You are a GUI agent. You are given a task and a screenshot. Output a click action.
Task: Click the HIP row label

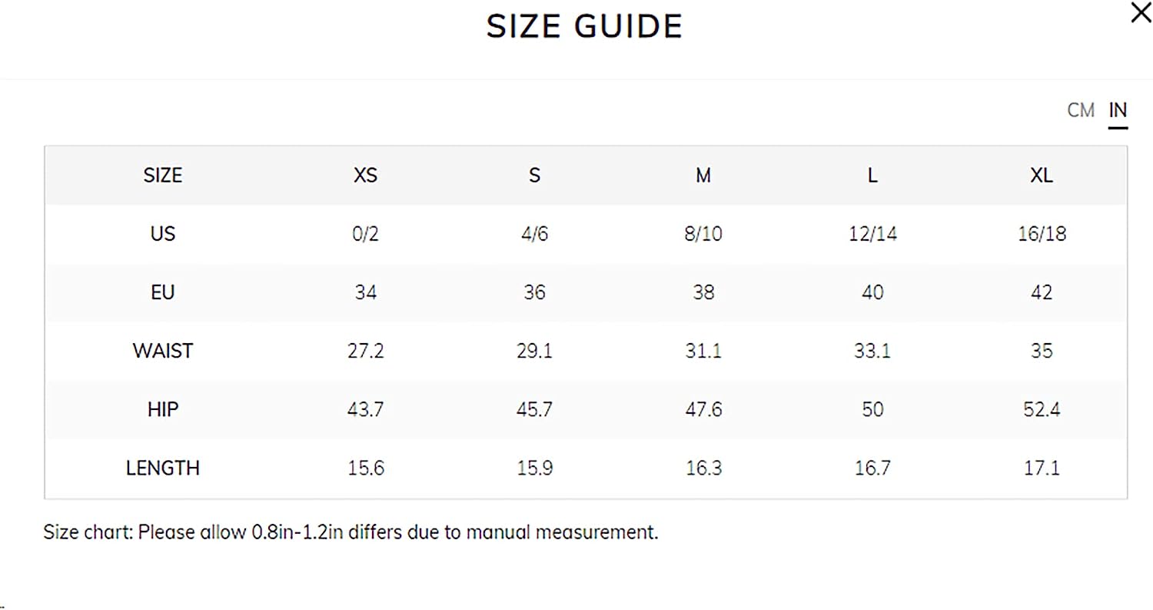[163, 409]
